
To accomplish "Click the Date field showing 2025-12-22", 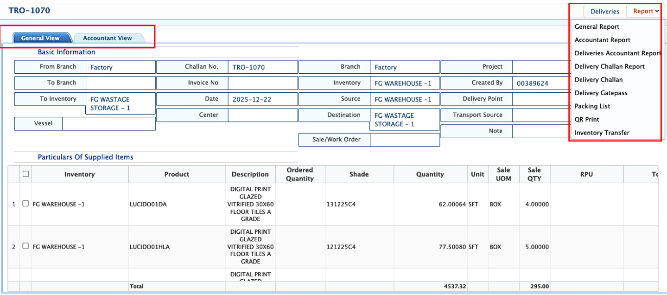I will coord(262,99).
